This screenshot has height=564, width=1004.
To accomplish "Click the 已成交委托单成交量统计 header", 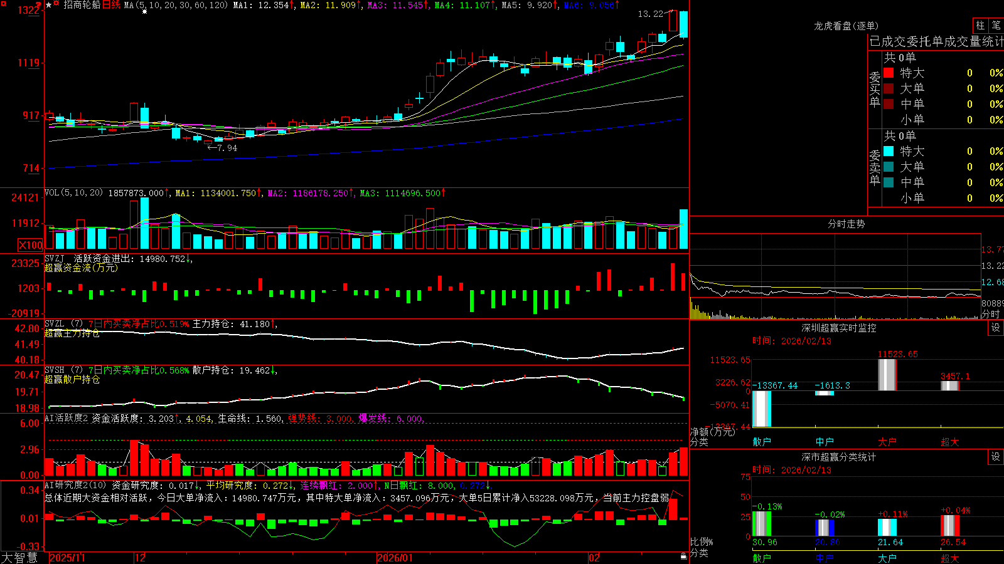I will [936, 41].
